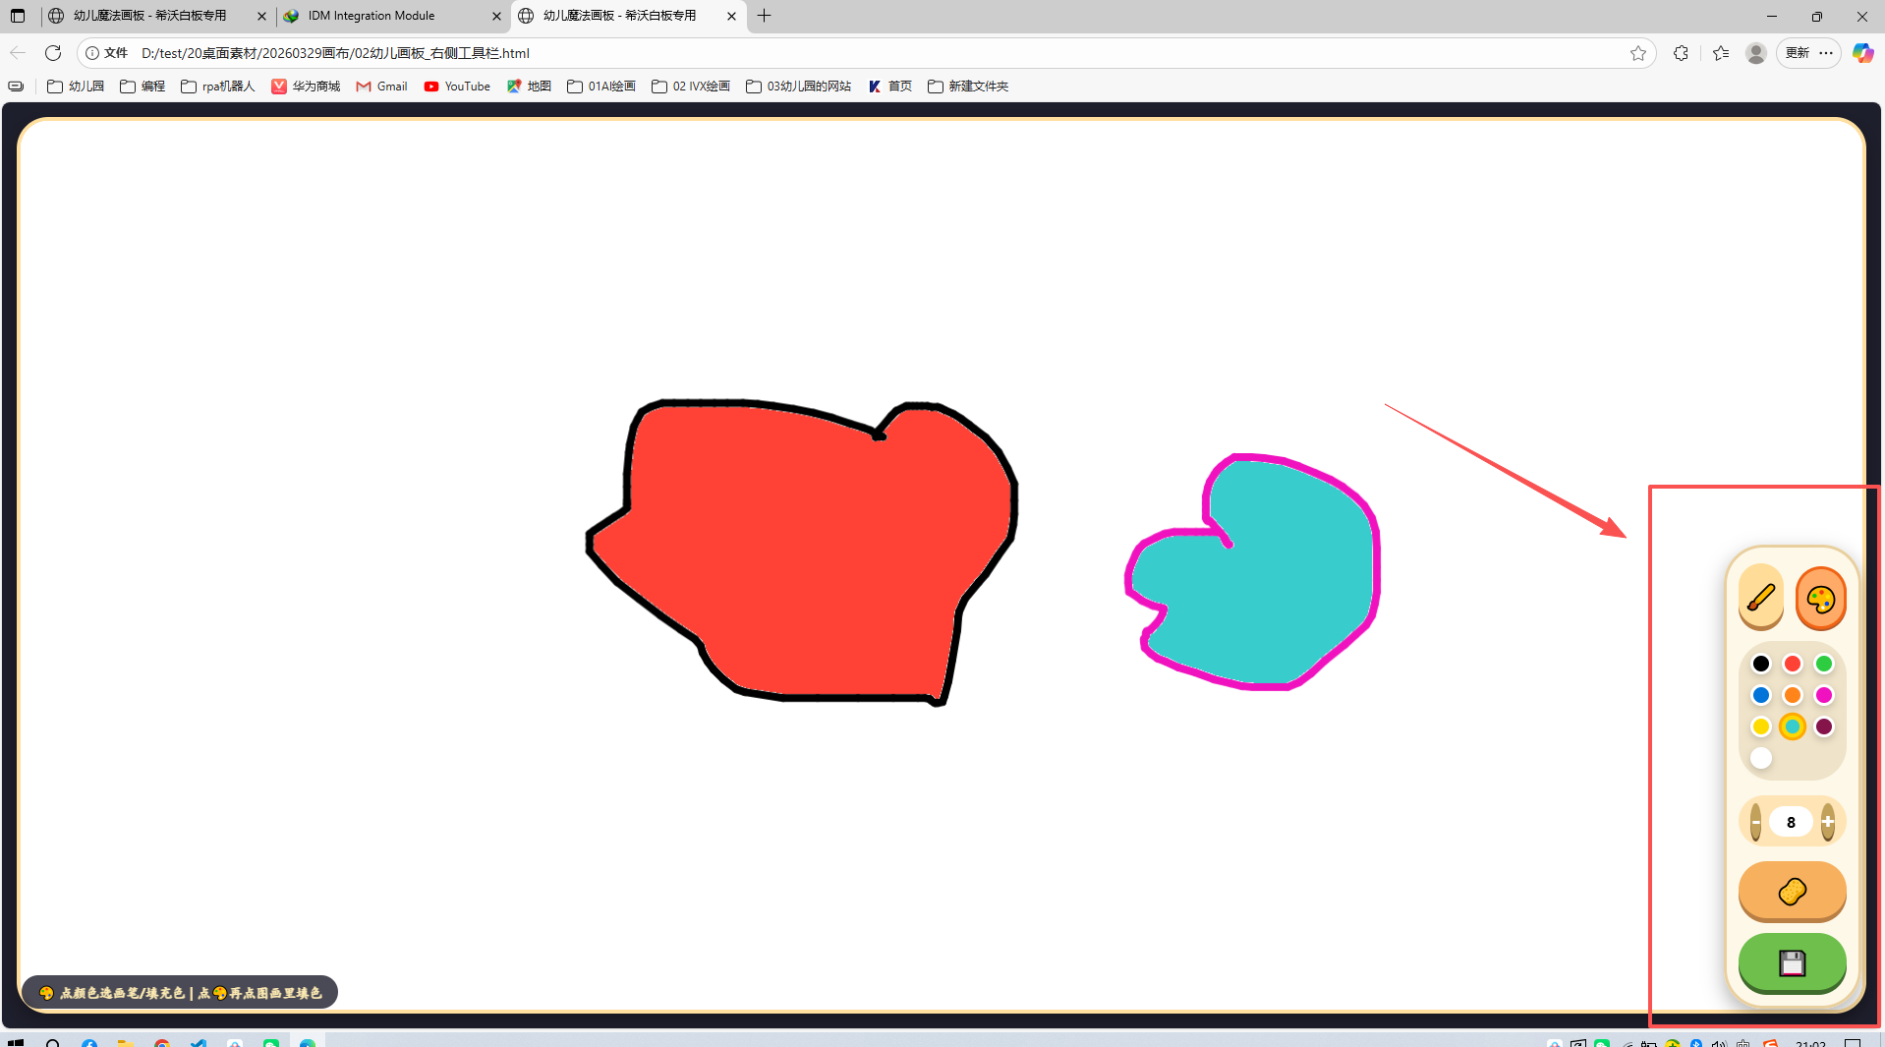Open the tab actions menu icon
This screenshot has height=1047, width=1885.
coord(18,16)
